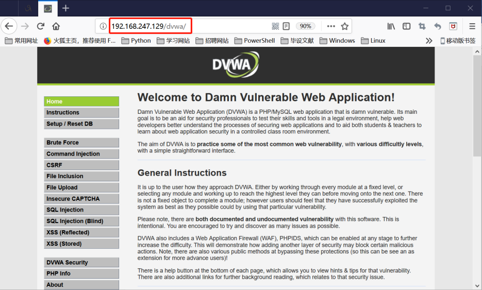
Task: Open the Python bookmarks folder
Action: tap(136, 41)
